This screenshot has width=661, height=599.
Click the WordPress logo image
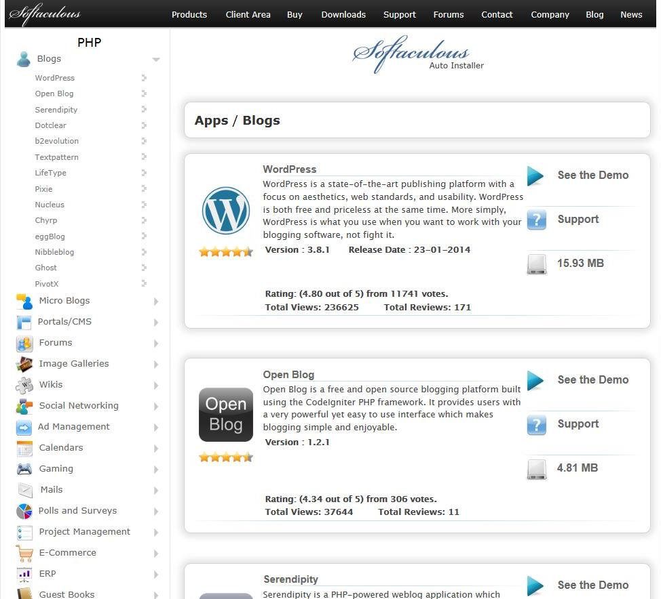pos(226,211)
